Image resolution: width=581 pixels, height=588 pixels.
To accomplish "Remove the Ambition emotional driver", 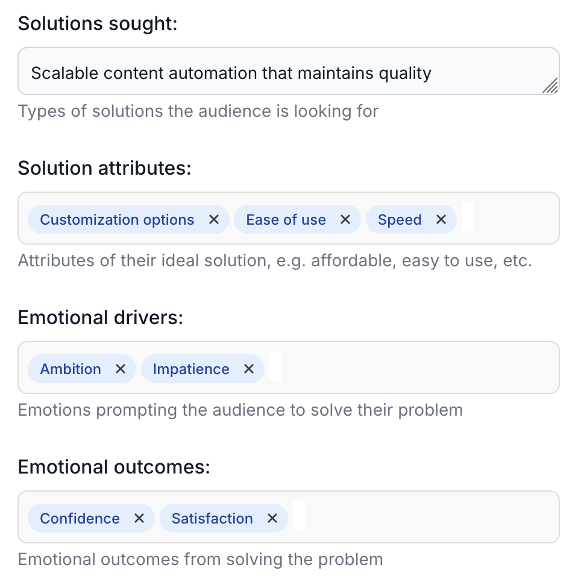I will pyautogui.click(x=121, y=369).
